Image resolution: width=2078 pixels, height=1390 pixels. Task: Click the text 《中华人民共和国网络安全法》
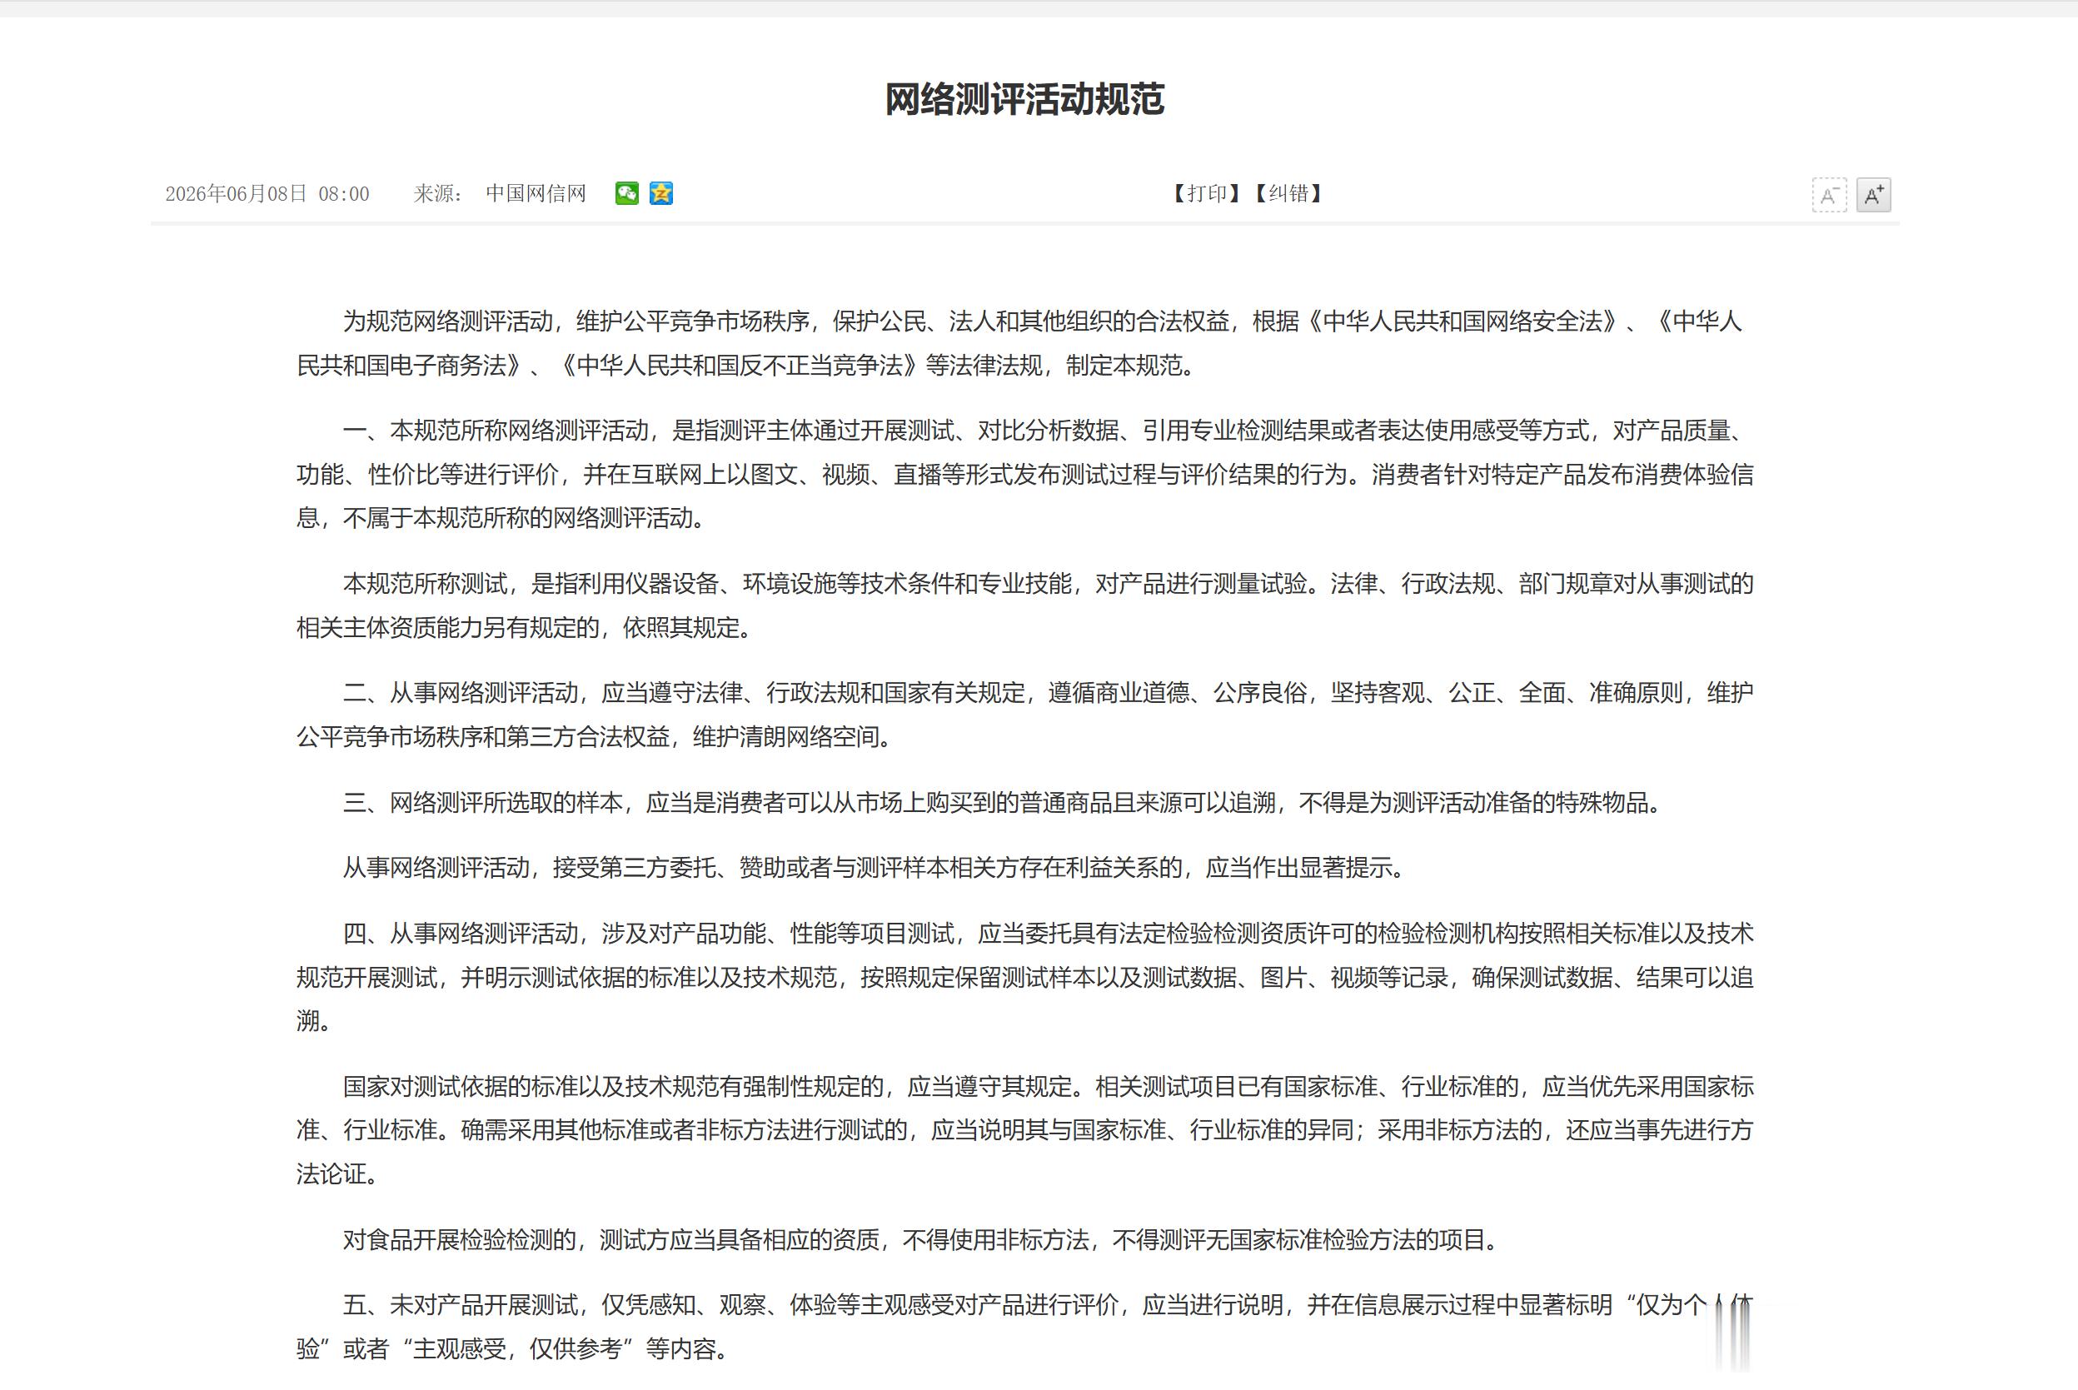[x=1463, y=321]
